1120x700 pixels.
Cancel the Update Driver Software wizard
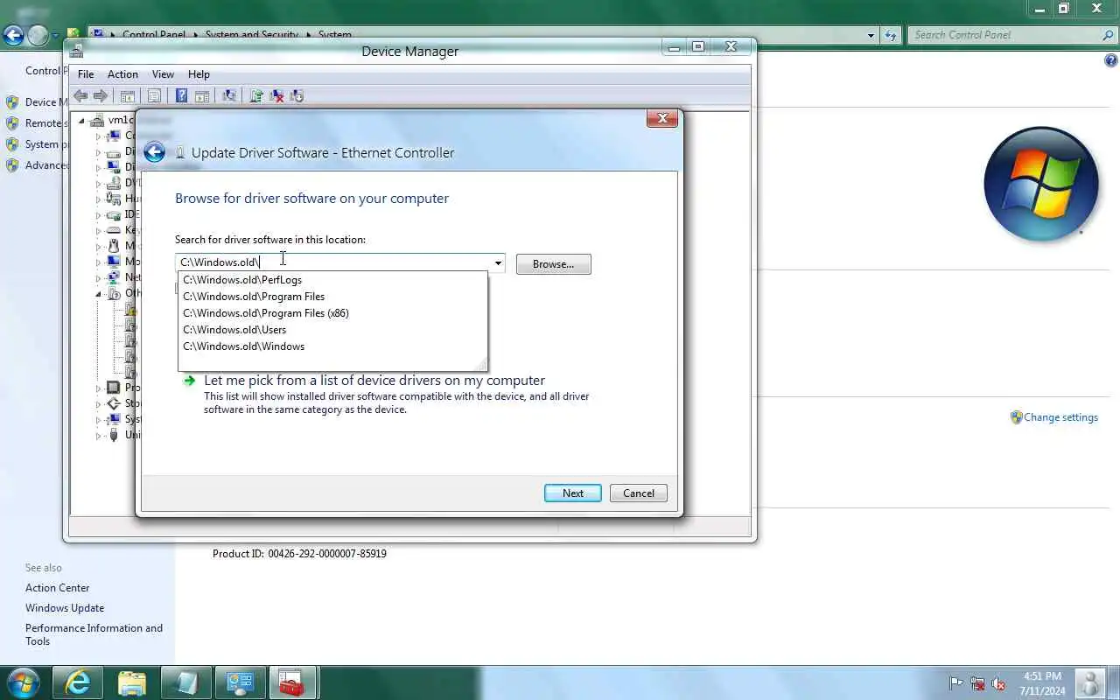pyautogui.click(x=638, y=493)
